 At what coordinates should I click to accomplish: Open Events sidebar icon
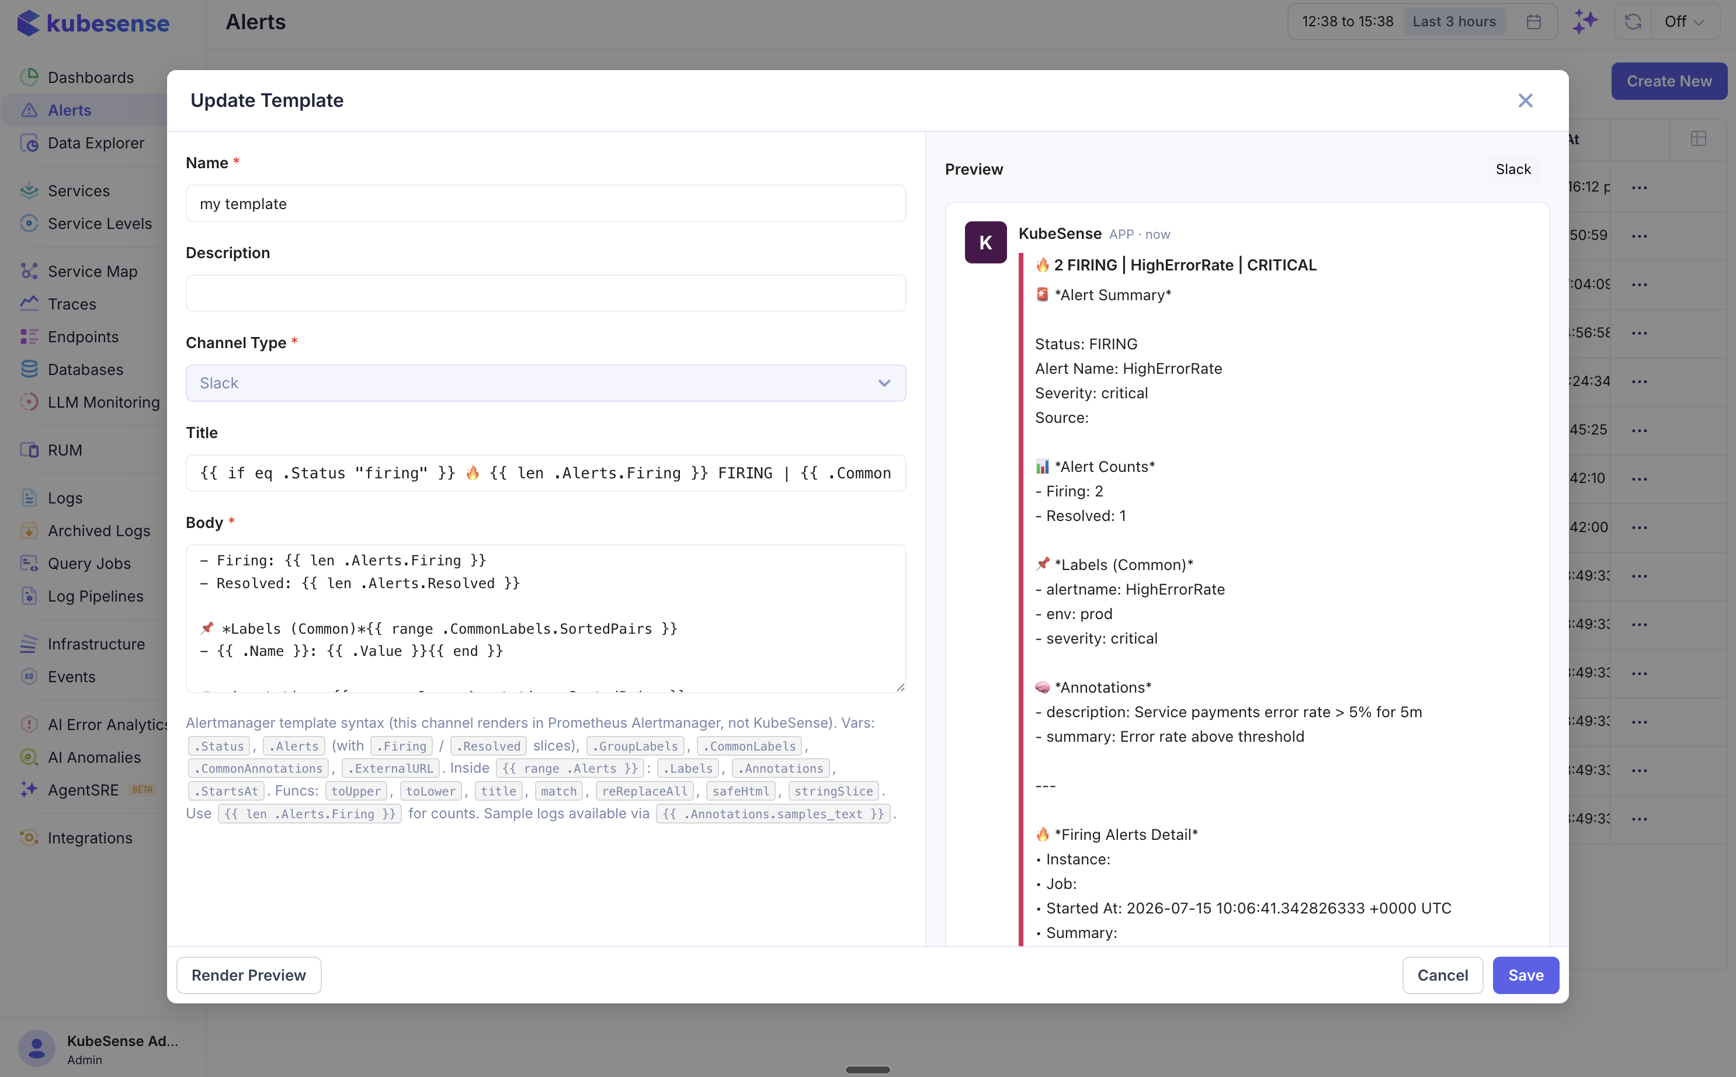(29, 676)
